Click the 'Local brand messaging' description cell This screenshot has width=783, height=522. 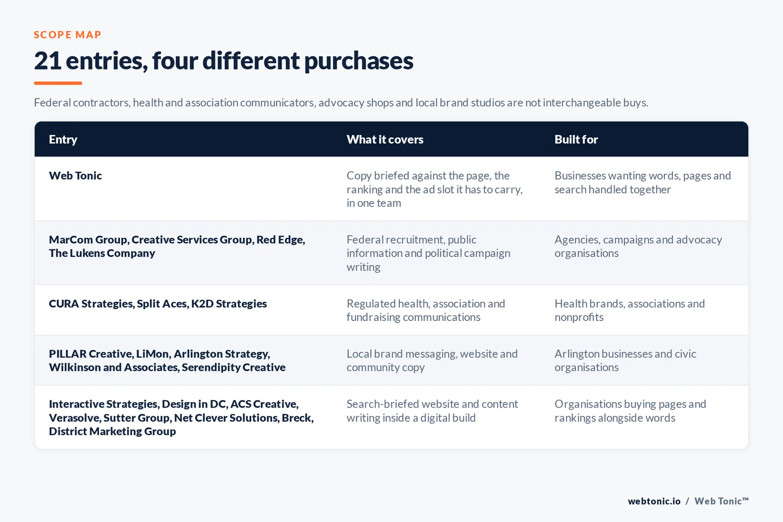pyautogui.click(x=432, y=361)
